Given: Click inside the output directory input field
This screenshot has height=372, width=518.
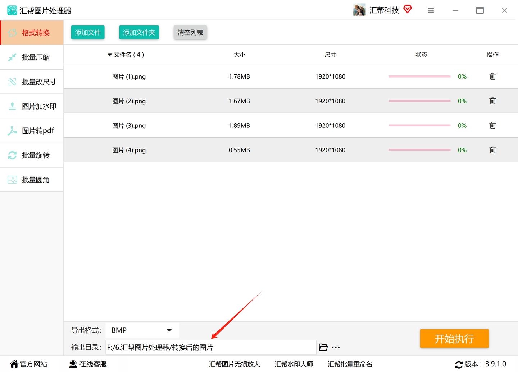Looking at the screenshot, I should (210, 347).
